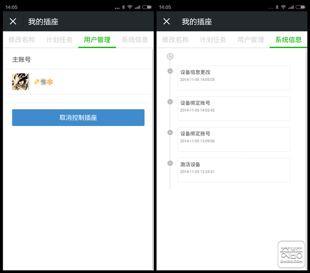Open 计划任务 tab in right screen
Screen dimensions: 310x273
pyautogui.click(x=213, y=40)
